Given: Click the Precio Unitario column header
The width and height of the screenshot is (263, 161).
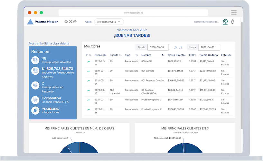Looking at the screenshot, I should pyautogui.click(x=209, y=55).
